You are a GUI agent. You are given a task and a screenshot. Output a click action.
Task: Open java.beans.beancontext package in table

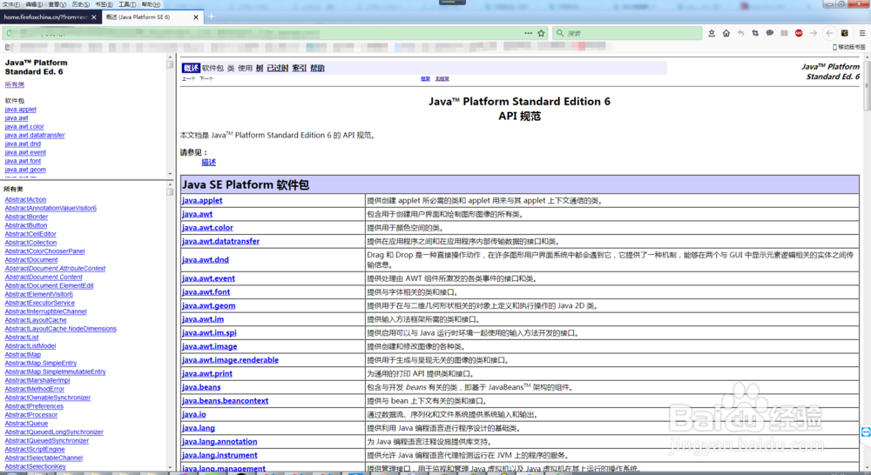226,400
